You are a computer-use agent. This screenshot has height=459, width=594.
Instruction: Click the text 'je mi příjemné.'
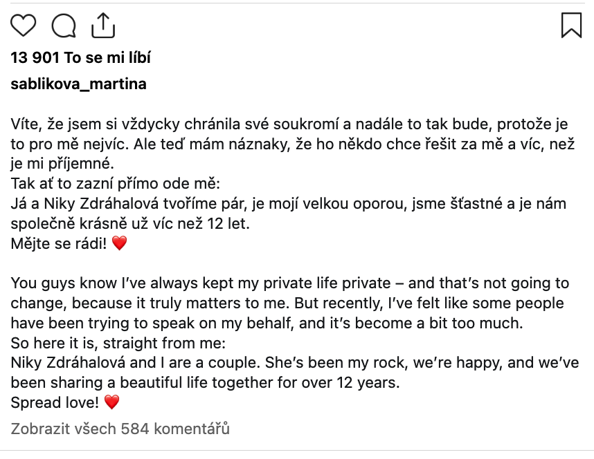(x=62, y=164)
